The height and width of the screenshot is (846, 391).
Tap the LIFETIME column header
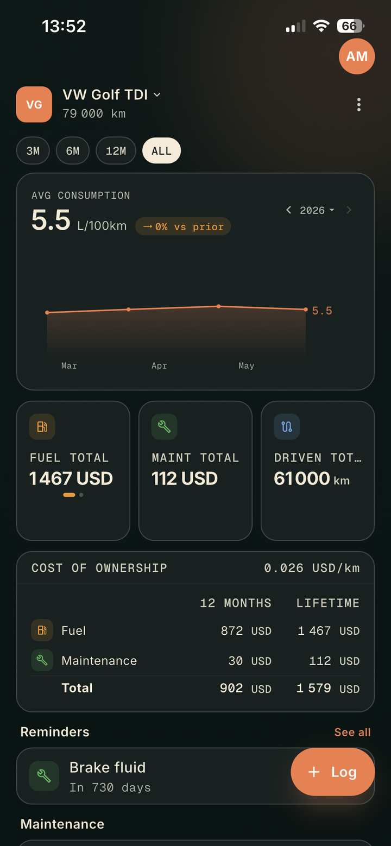328,603
